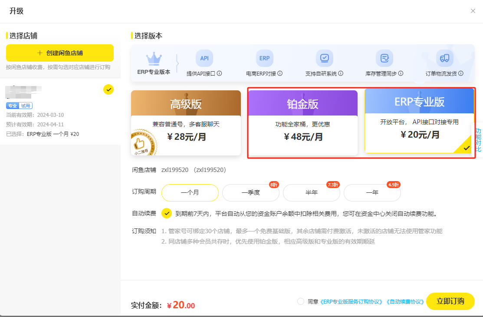Screen dimensions: 483x317
Task: Click the 支持自研系统 monitor icon
Action: point(324,58)
